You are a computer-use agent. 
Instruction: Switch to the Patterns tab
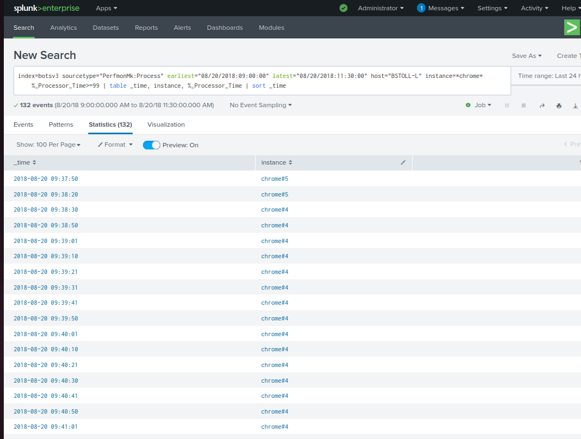click(61, 125)
